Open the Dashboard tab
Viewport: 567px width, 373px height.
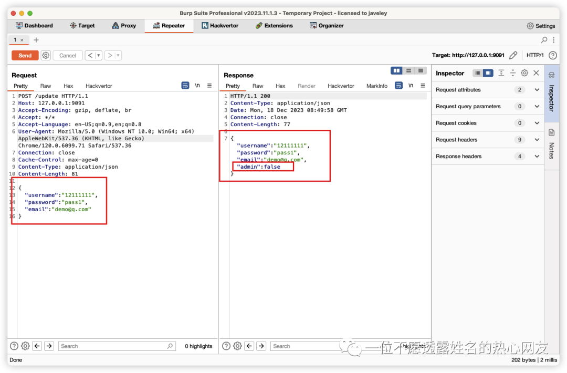click(x=34, y=26)
